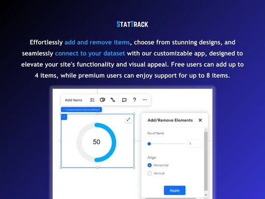Click the scrollbar down arrow in panel

coord(206,195)
